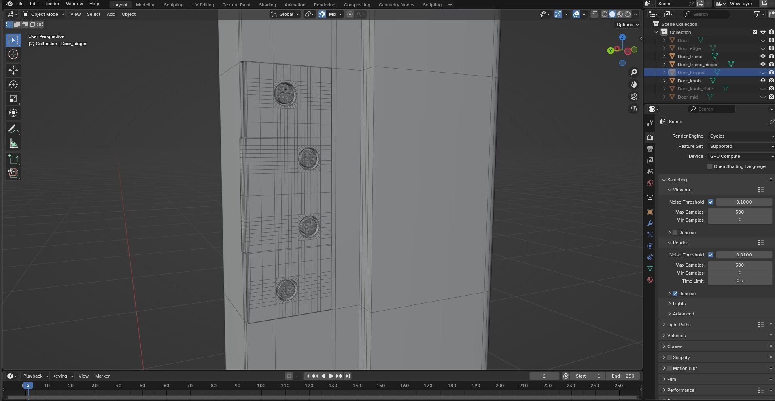Open Global transform orientation dropdown
775x401 pixels.
pos(285,14)
